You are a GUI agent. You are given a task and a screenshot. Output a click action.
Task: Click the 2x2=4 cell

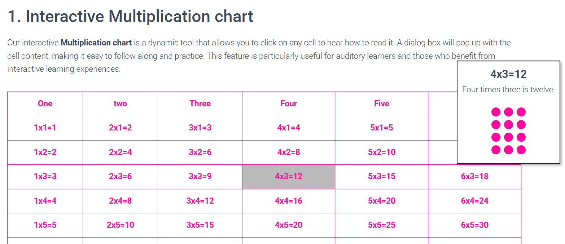point(121,152)
